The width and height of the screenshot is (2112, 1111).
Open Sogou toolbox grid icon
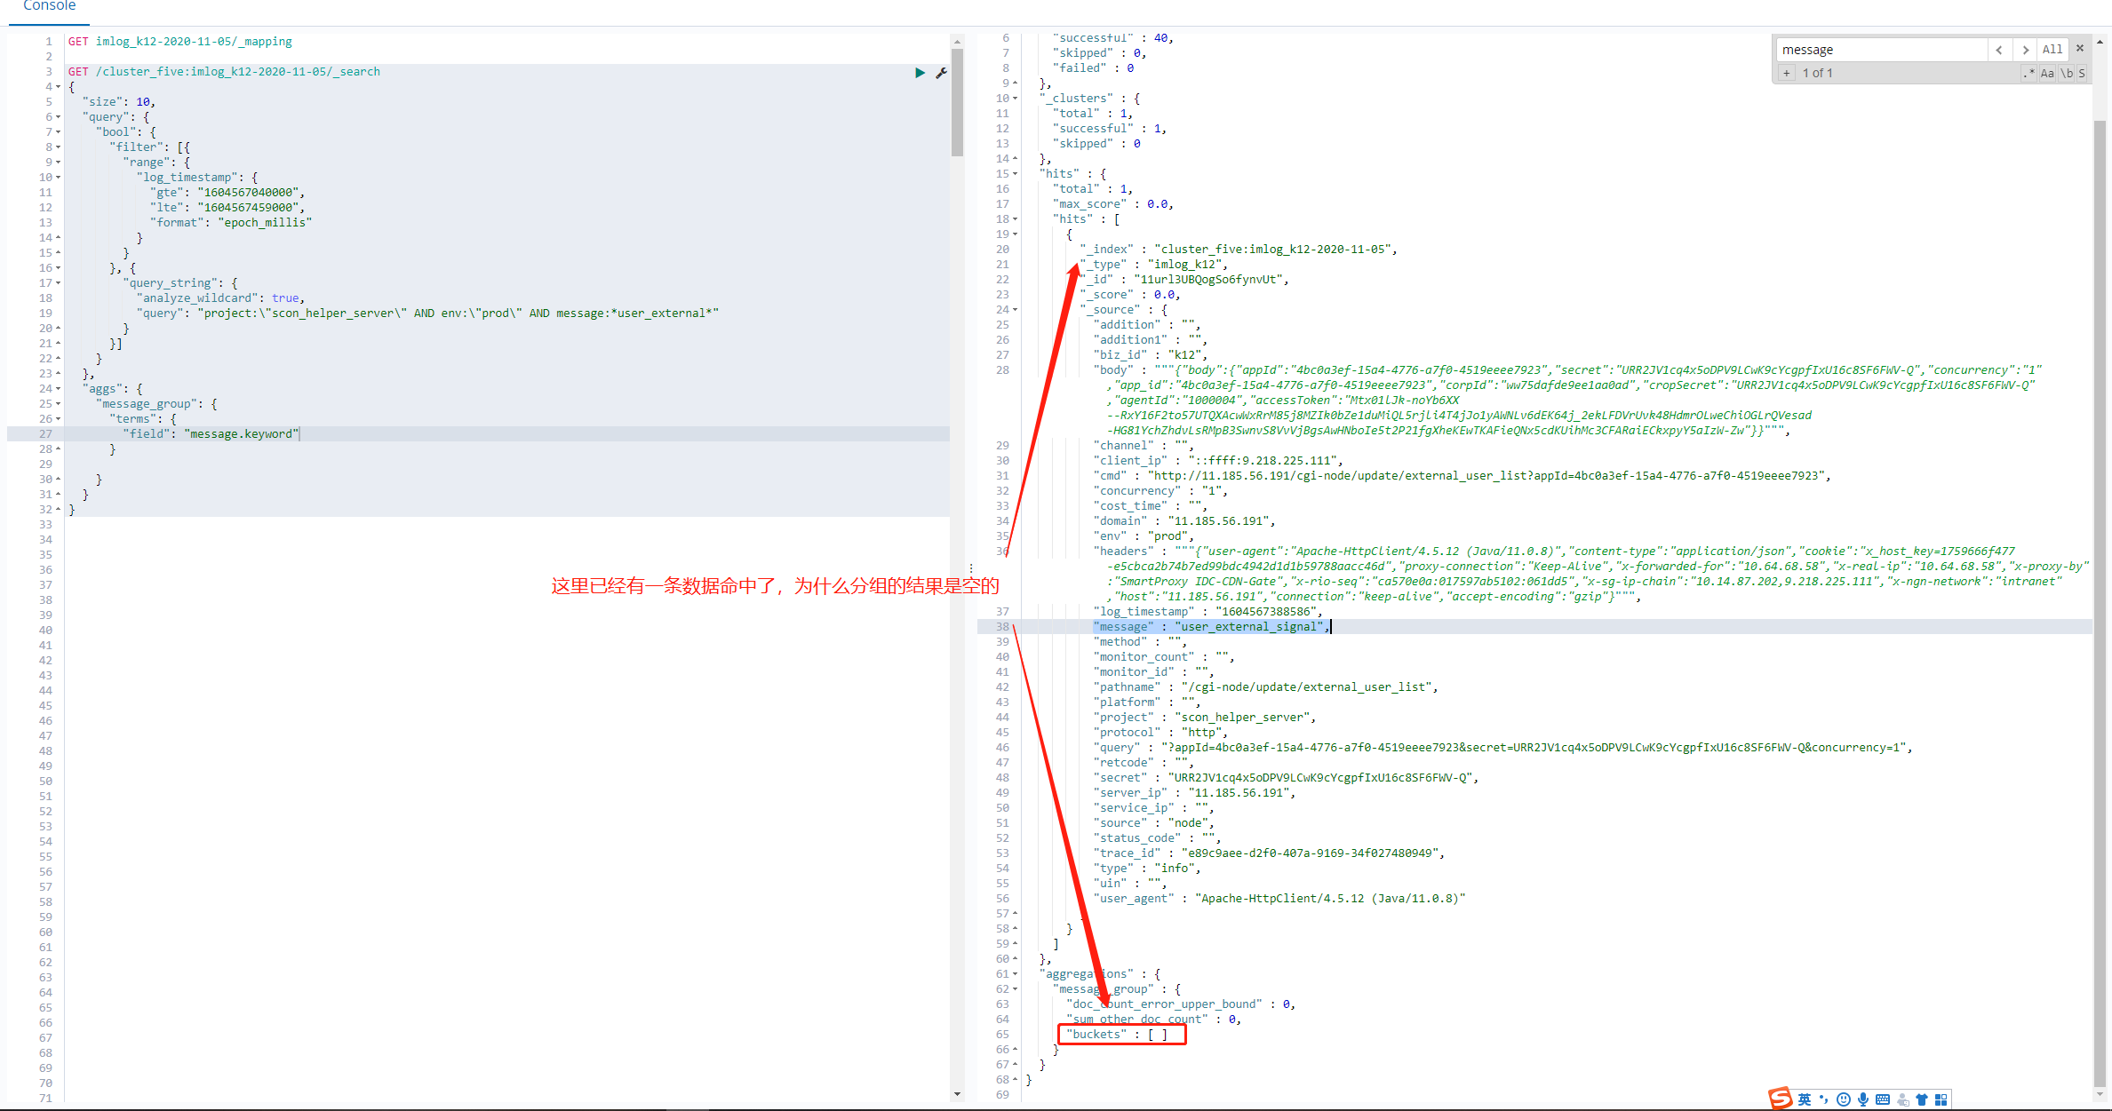coord(1941,1099)
